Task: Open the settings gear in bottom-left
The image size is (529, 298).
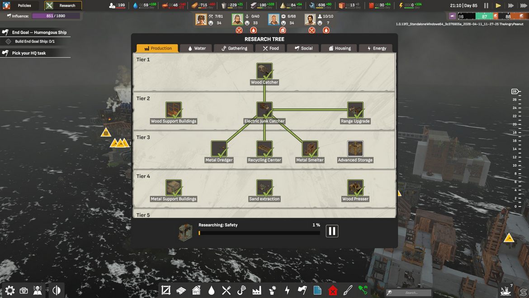Action: (10, 290)
